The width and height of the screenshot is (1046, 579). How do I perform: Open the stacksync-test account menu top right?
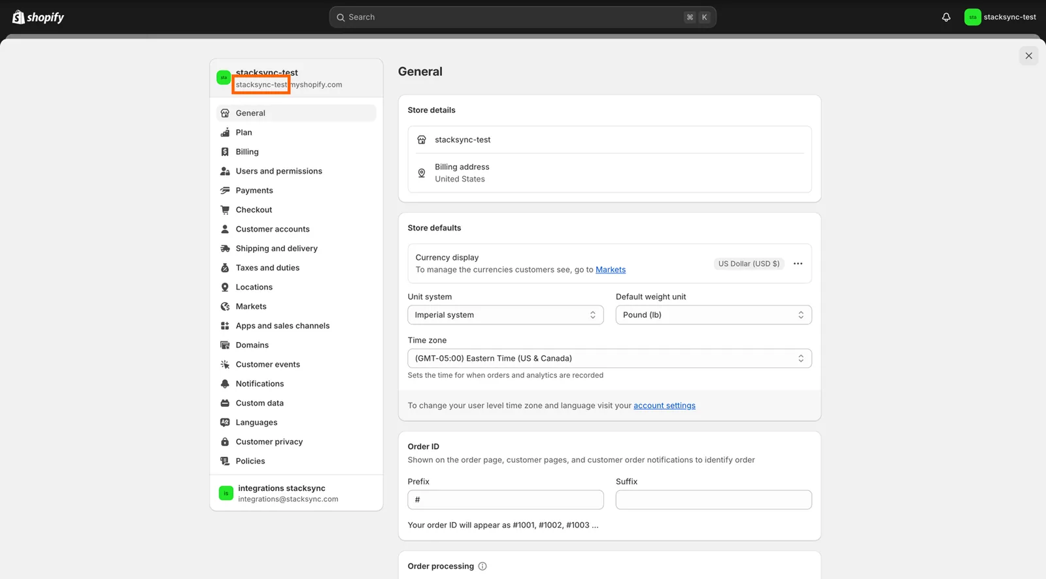click(x=1000, y=17)
